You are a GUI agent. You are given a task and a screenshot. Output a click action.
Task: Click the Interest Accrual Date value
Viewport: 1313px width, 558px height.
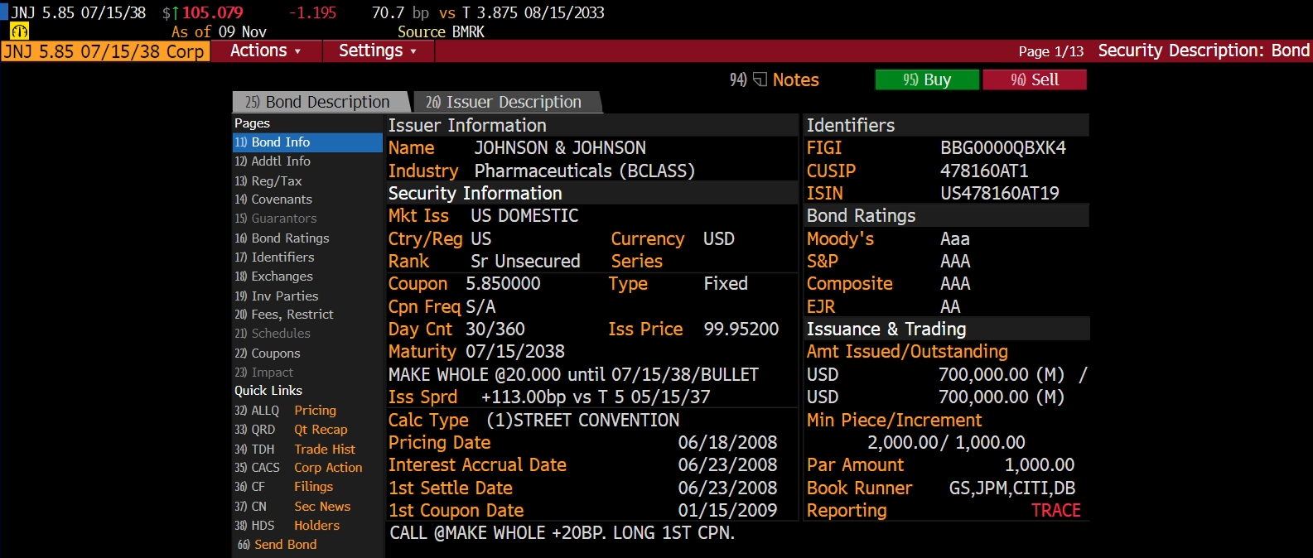(x=728, y=464)
